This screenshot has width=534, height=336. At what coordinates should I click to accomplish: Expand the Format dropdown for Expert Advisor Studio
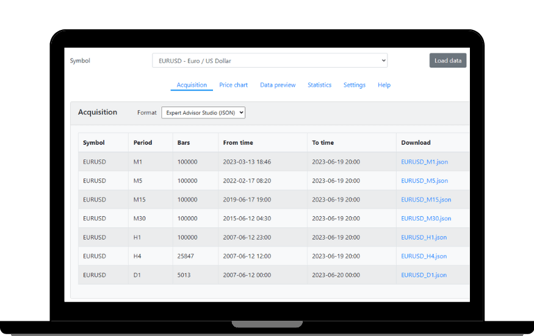pos(203,112)
